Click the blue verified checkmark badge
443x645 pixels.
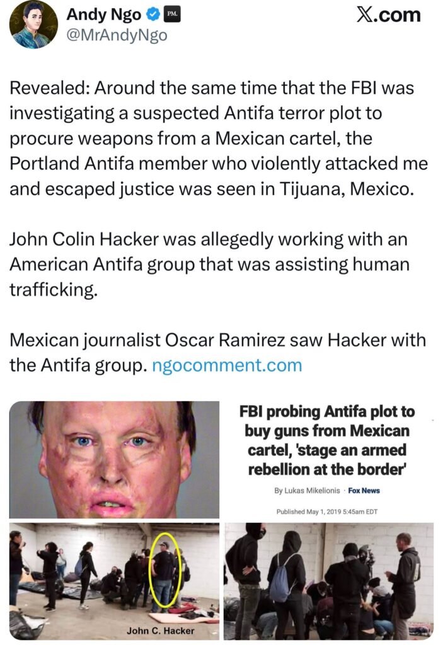(x=152, y=15)
